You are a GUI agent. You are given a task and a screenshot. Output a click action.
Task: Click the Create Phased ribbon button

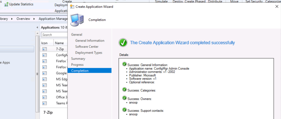[x=195, y=1]
